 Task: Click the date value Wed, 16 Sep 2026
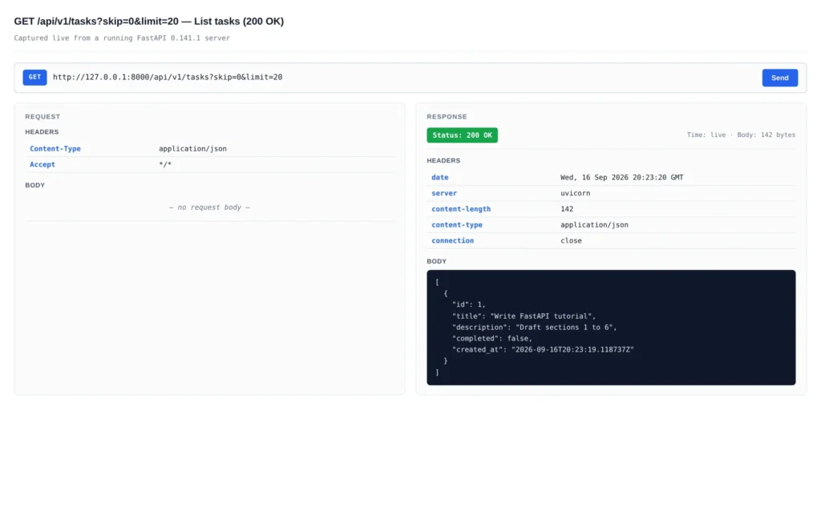621,177
